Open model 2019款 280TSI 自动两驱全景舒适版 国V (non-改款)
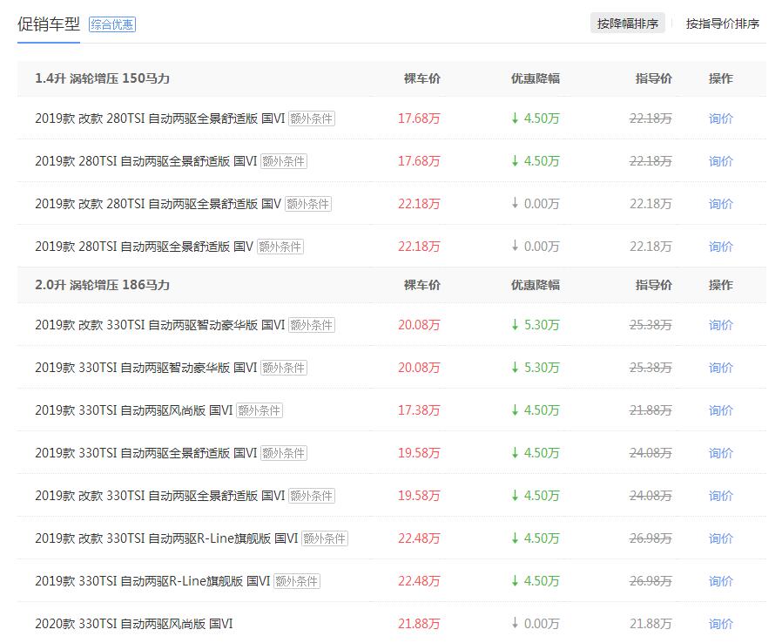The image size is (782, 643). pyautogui.click(x=145, y=247)
